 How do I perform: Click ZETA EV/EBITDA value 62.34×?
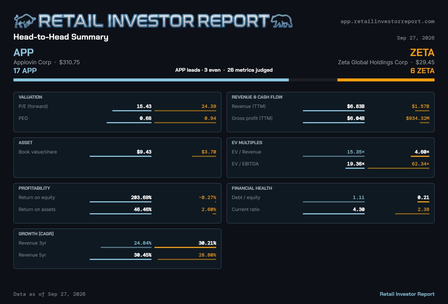(420, 164)
